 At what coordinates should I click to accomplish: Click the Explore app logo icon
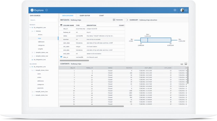coord(32,10)
